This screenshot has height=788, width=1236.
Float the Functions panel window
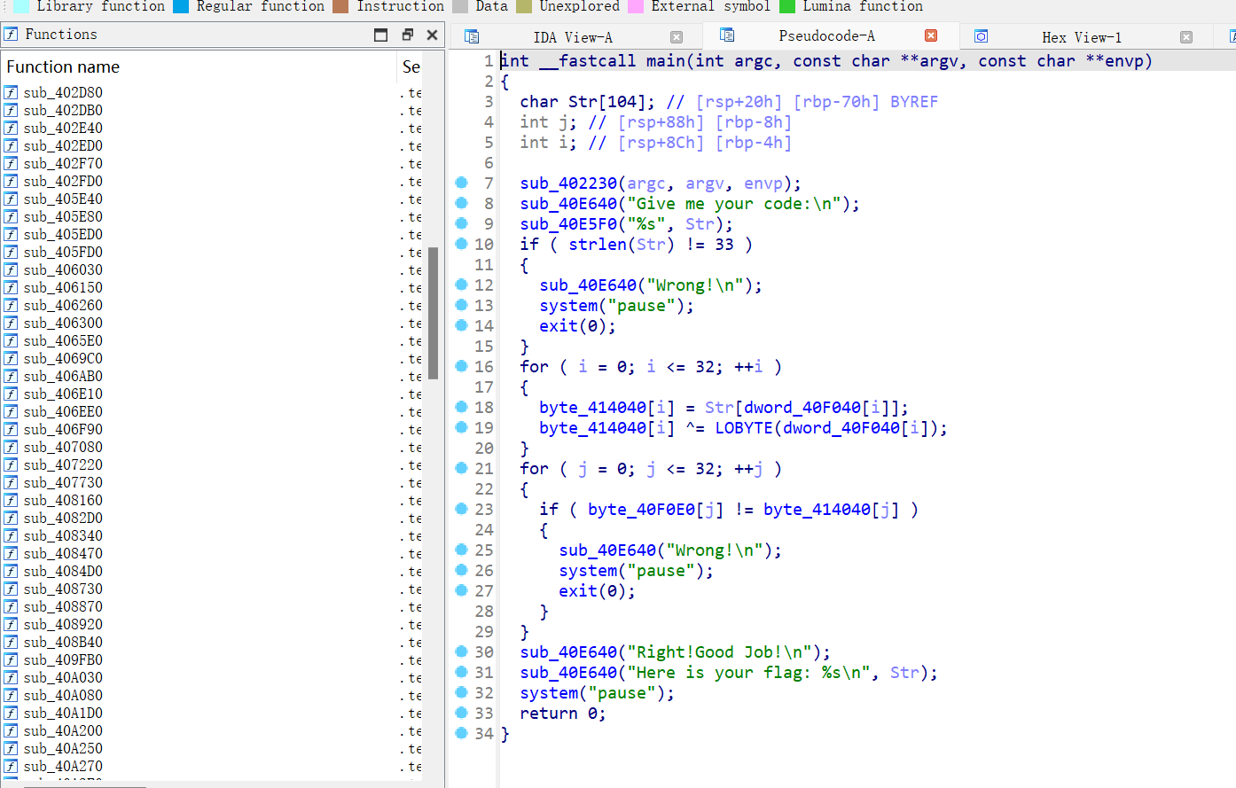(x=407, y=35)
